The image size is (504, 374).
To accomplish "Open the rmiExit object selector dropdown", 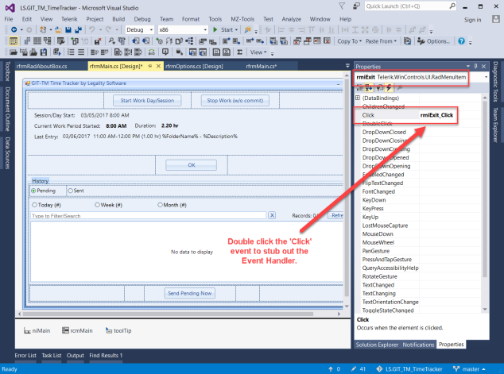I will 486,77.
